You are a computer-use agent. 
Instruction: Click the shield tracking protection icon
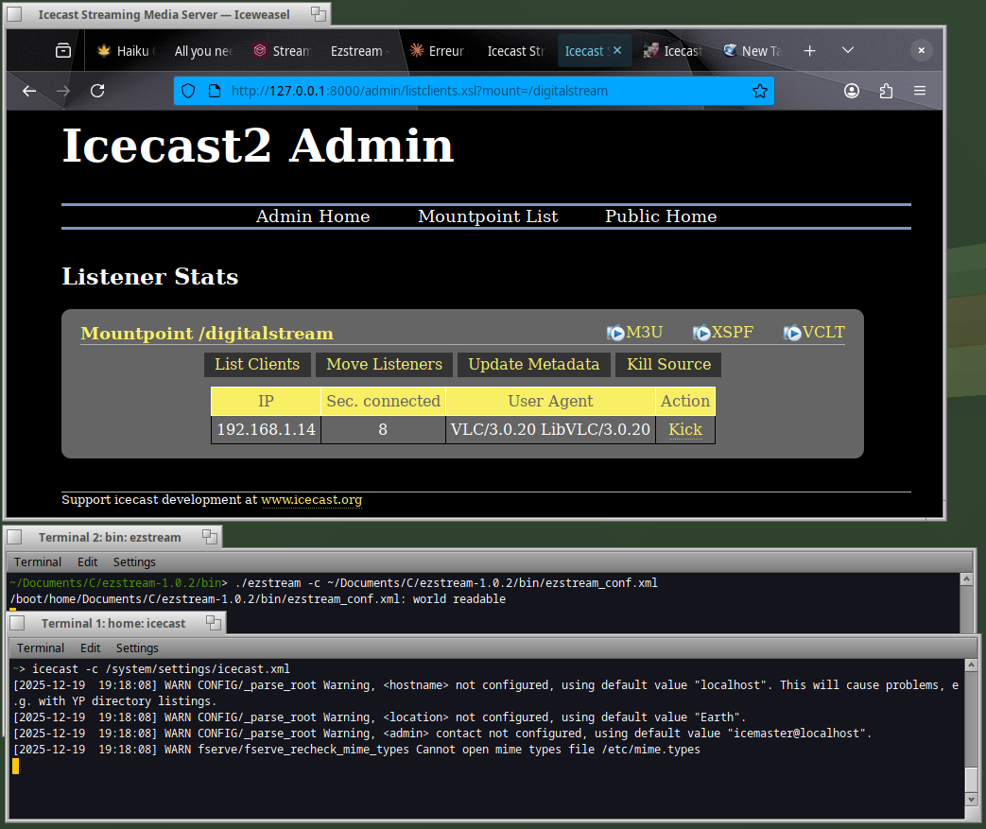[188, 91]
